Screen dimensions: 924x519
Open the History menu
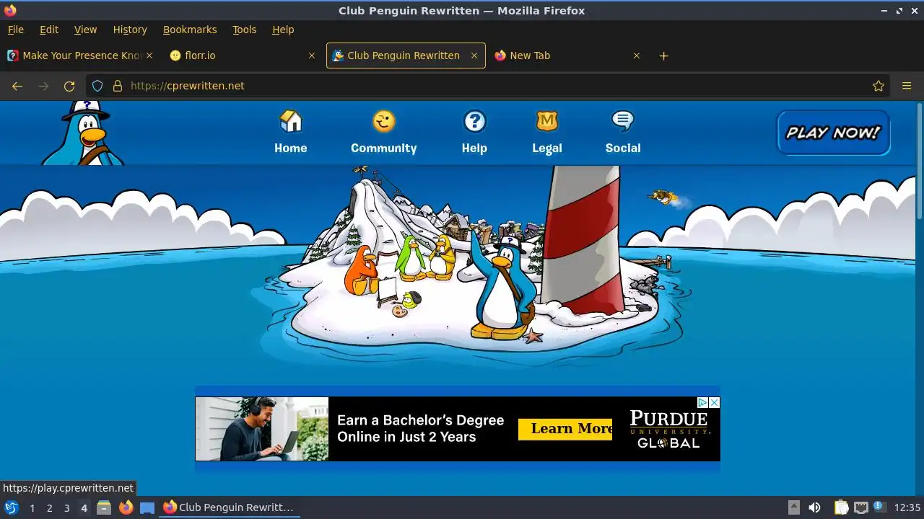(130, 30)
